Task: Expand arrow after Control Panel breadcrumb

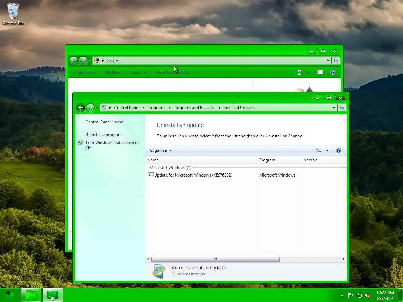Action: coord(143,108)
